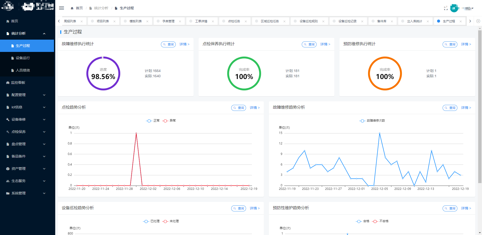482x235 pixels.
Task: Open the fullscreen toggle icon in header
Action: point(446,8)
